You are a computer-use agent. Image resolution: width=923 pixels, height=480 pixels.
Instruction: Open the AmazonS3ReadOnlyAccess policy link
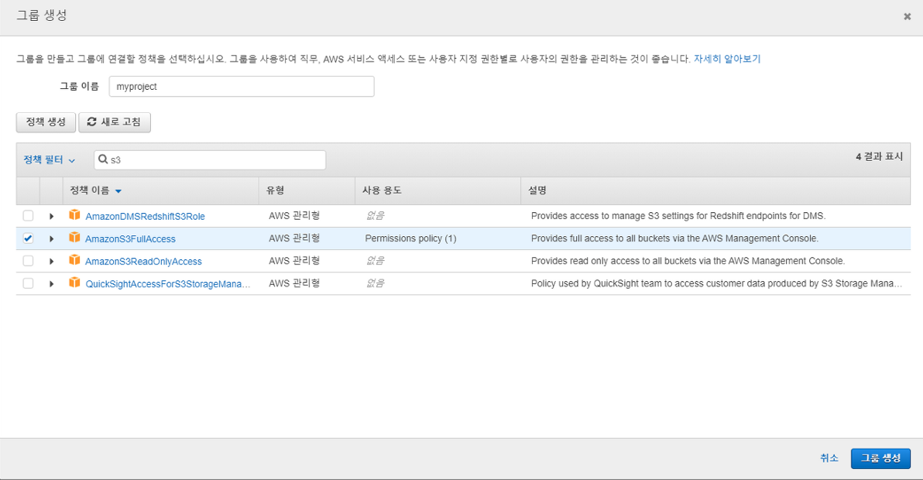pos(143,261)
